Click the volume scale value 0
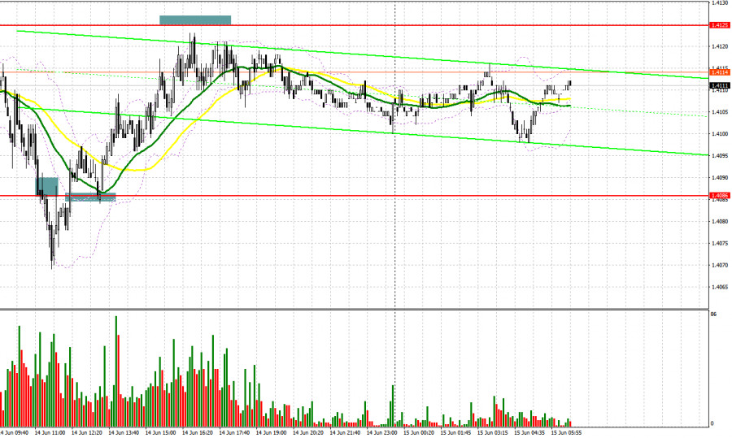Screen dimensions: 732x438 click(x=712, y=423)
